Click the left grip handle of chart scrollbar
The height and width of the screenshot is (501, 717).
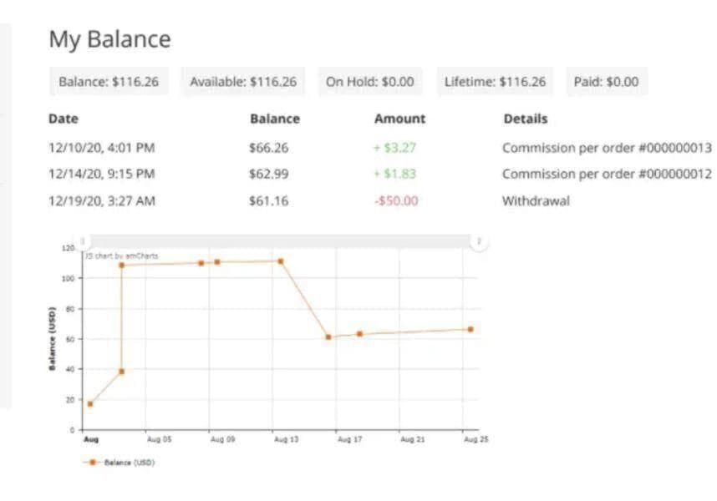[82, 241]
